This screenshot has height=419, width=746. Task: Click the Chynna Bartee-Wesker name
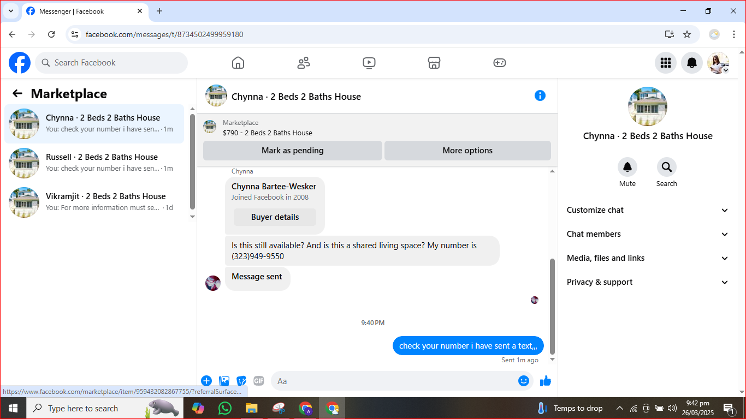point(274,187)
